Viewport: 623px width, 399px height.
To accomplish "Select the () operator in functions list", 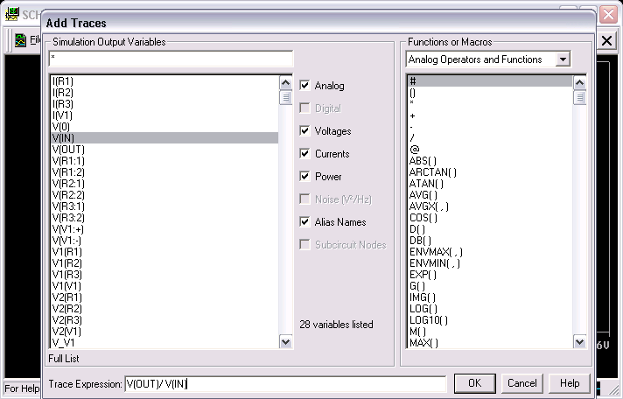I will (x=490, y=93).
